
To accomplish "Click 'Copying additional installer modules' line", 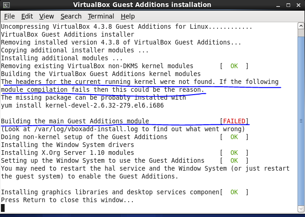I will pos(75,50).
